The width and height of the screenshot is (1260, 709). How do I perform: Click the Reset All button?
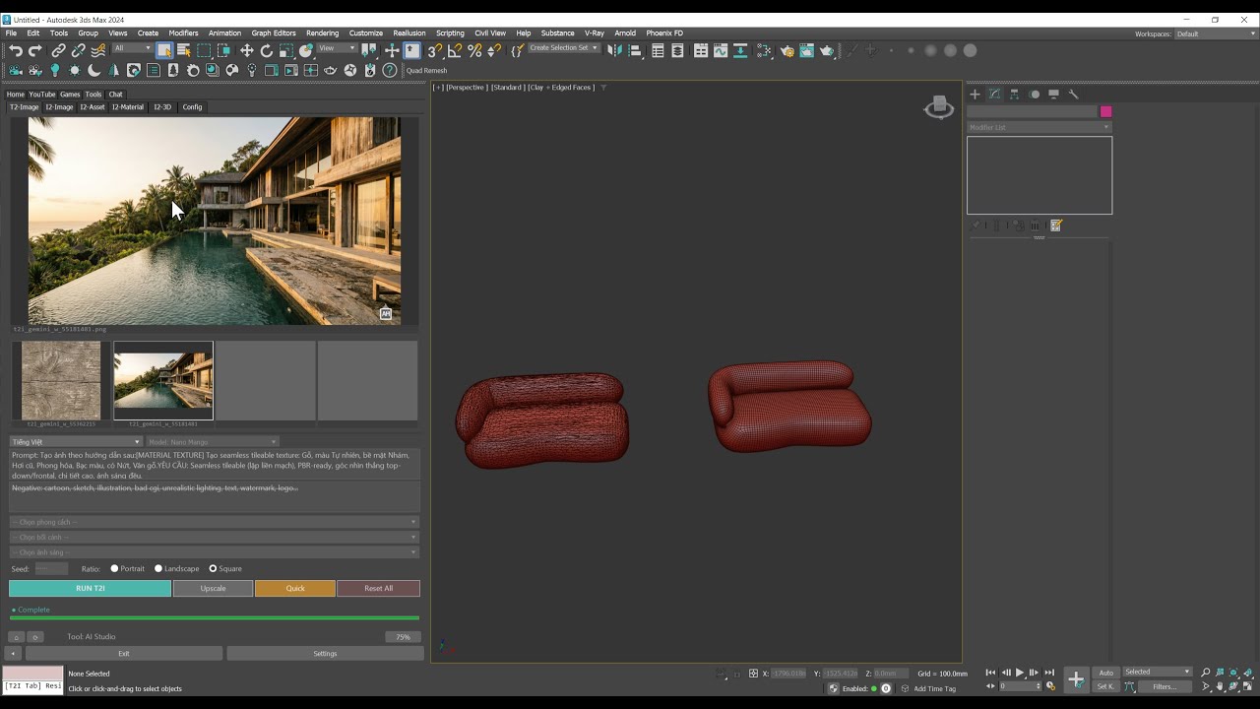point(378,588)
